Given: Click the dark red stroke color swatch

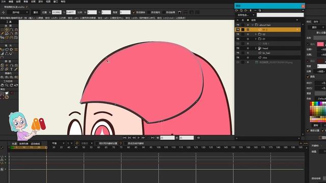Looking at the screenshot, I should coord(320,61).
